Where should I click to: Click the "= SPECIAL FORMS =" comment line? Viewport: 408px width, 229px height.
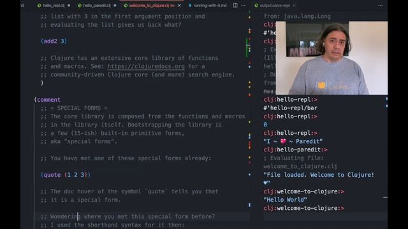click(x=74, y=108)
